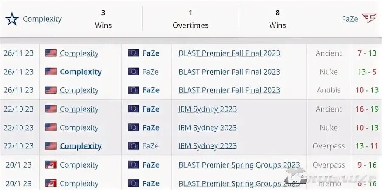This screenshot has width=382, height=190.
Task: Open the FaZe team name in the header
Action: (350, 19)
